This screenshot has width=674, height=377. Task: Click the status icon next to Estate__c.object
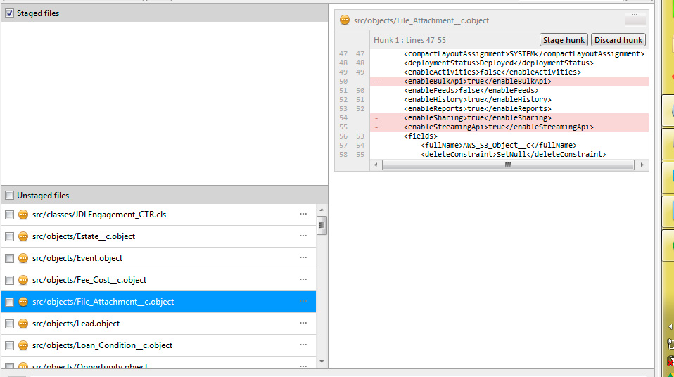pyautogui.click(x=23, y=236)
